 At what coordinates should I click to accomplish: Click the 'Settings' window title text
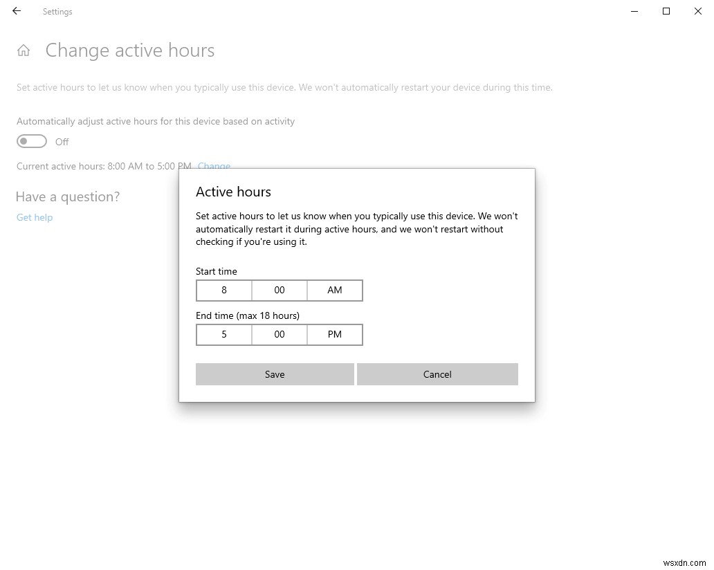(57, 11)
